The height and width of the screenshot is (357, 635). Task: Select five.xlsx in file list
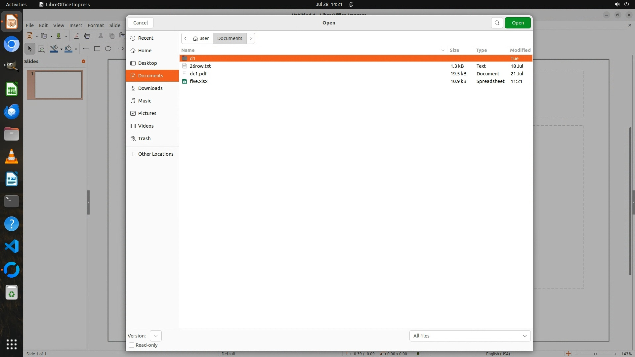tap(199, 81)
